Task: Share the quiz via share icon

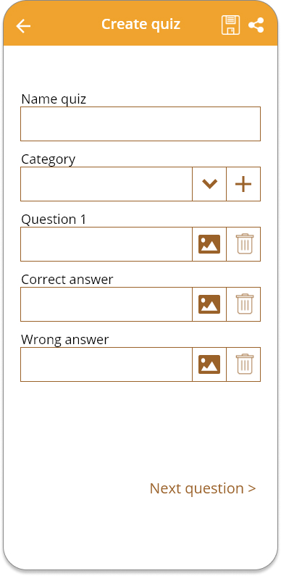Action: click(x=256, y=25)
